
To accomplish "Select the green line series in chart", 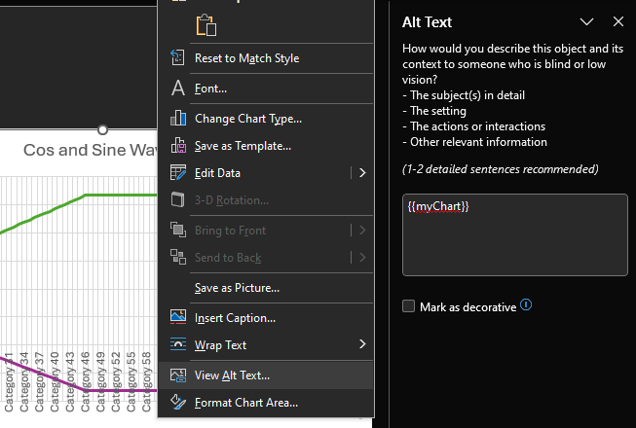I will coord(122,196).
